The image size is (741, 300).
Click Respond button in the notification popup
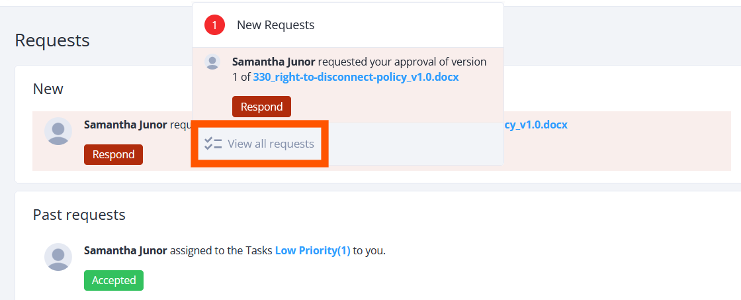(261, 107)
